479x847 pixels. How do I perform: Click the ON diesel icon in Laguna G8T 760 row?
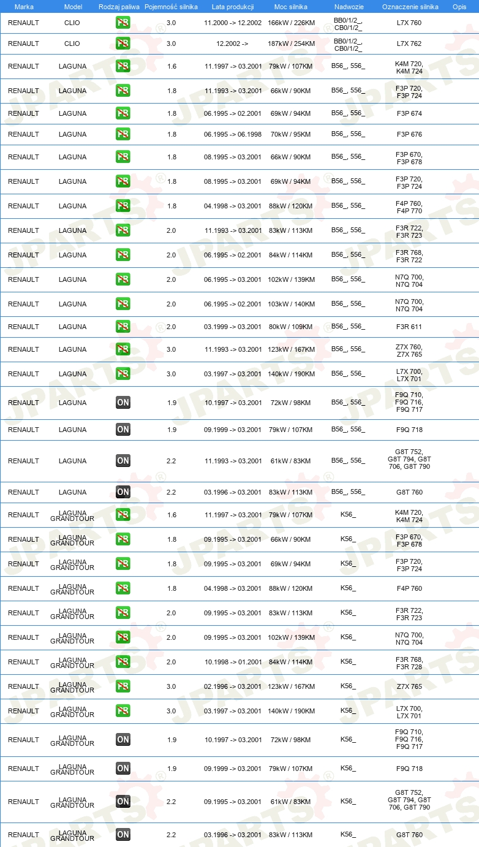click(123, 492)
